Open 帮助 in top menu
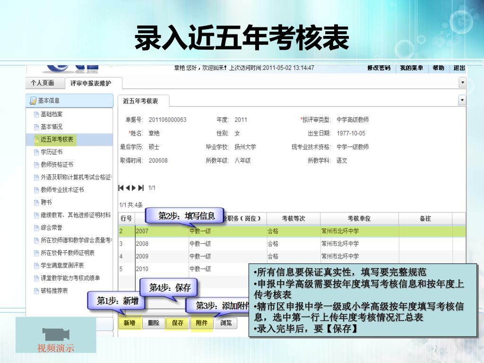 (x=438, y=68)
